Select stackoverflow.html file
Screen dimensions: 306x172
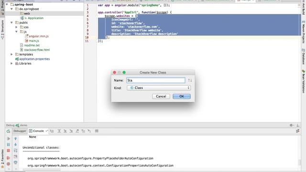(37, 50)
